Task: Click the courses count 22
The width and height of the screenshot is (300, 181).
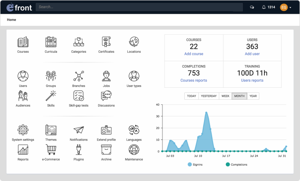Action: click(194, 46)
